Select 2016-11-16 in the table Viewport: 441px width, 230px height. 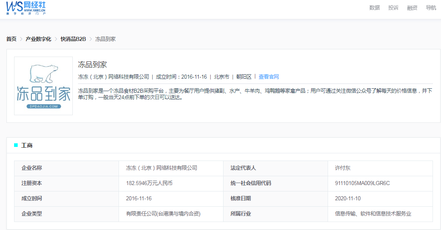click(x=139, y=199)
